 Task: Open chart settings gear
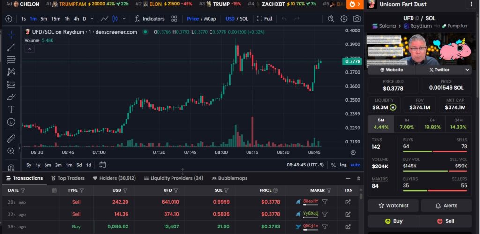coord(344,19)
